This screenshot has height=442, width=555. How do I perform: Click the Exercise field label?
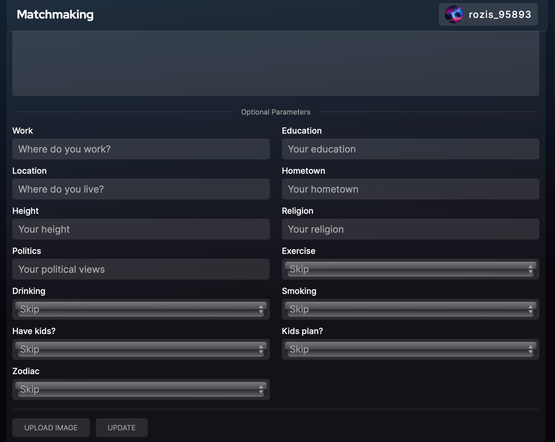pos(299,251)
